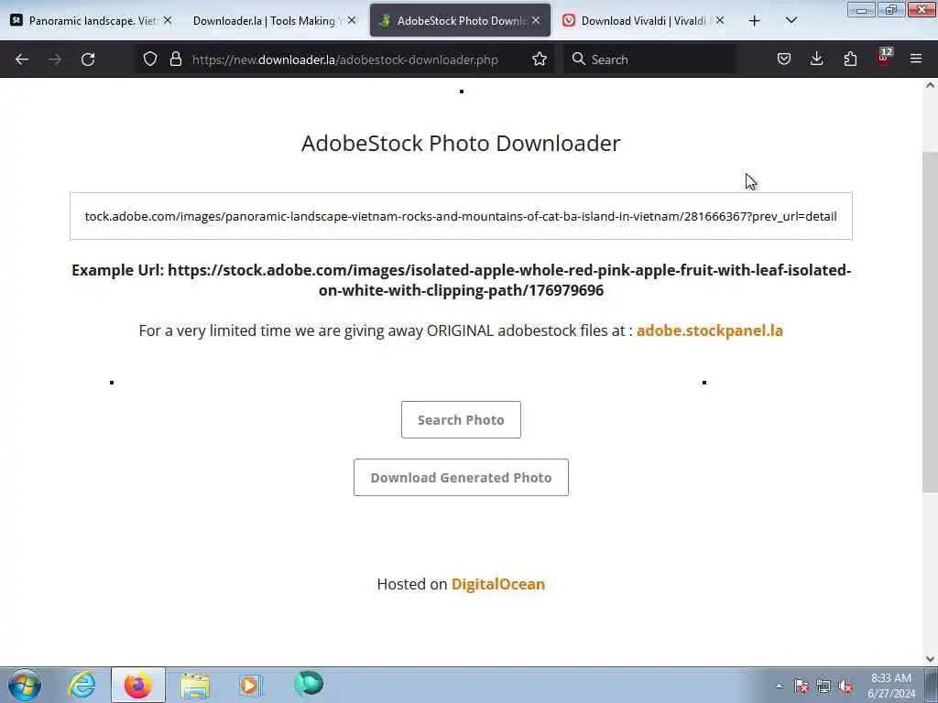
Task: Click the forward navigation arrow
Action: 55,59
